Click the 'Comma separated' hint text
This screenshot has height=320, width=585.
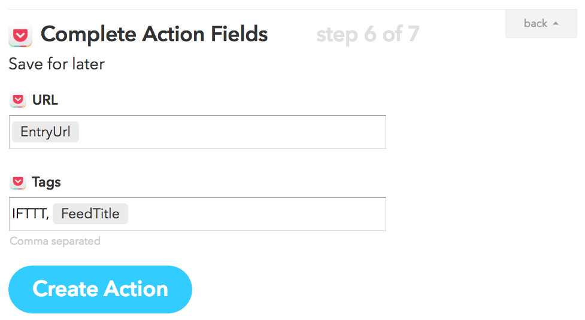tap(55, 242)
